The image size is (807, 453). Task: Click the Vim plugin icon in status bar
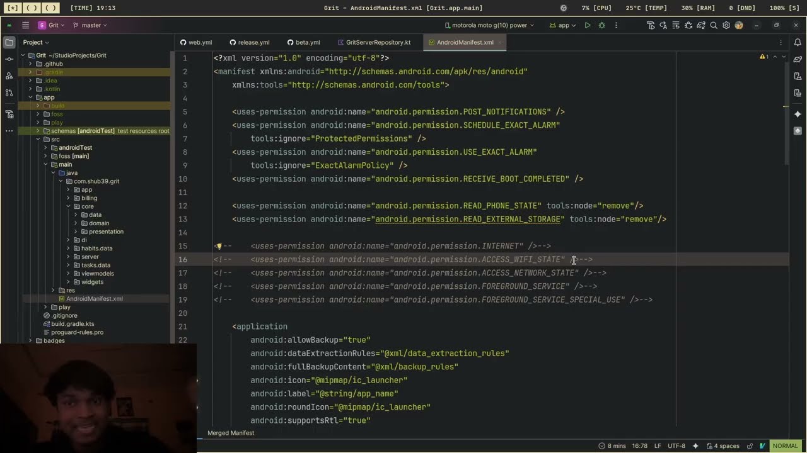[x=762, y=445]
